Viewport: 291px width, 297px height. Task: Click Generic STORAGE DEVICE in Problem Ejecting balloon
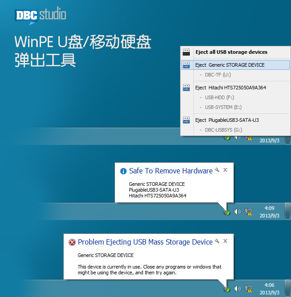click(106, 255)
